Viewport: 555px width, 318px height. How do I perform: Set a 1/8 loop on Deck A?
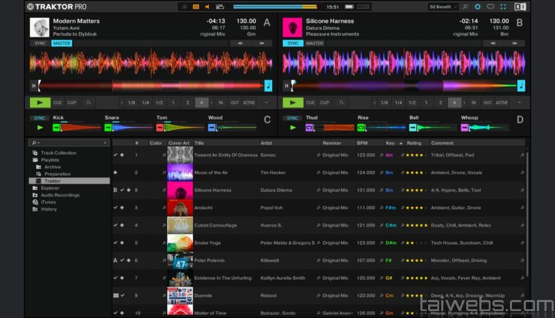coord(131,103)
